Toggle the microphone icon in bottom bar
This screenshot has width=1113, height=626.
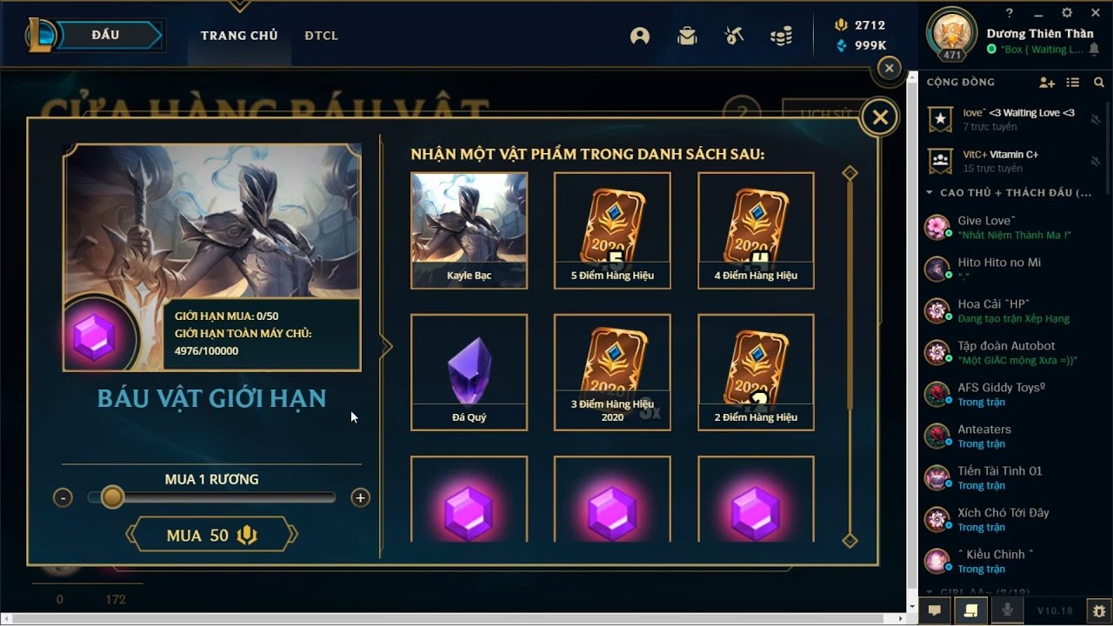(1008, 610)
